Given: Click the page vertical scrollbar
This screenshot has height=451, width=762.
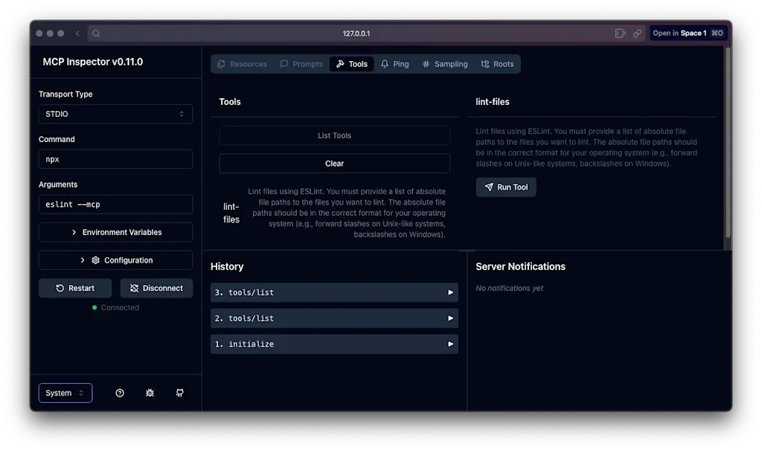Looking at the screenshot, I should click(x=728, y=144).
